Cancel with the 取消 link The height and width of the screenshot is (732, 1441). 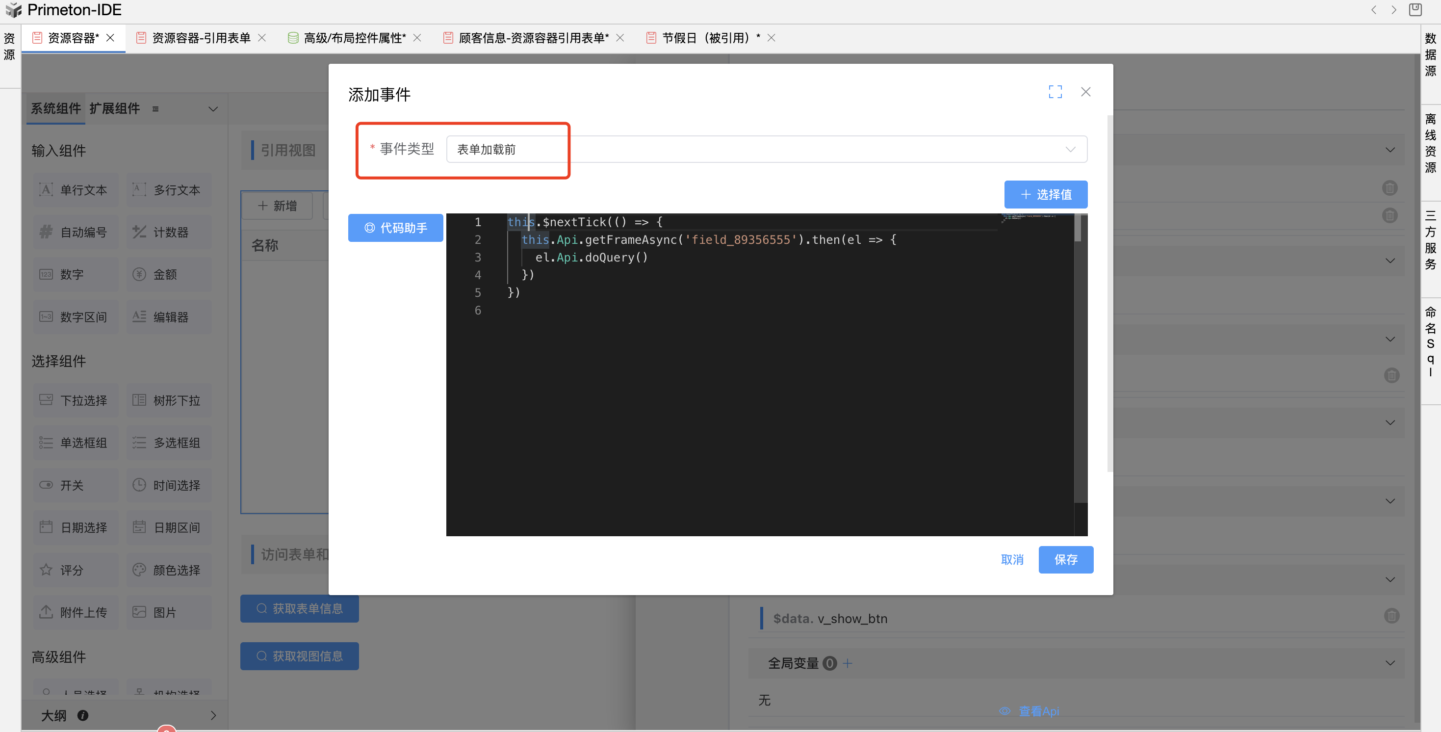click(x=1012, y=560)
